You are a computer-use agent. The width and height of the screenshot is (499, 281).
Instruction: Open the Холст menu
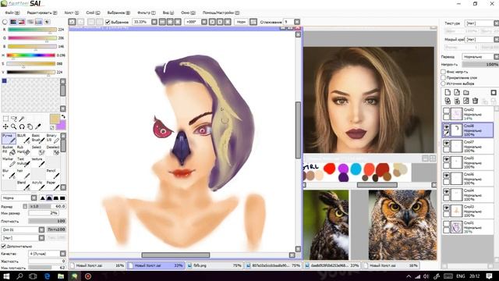click(72, 12)
